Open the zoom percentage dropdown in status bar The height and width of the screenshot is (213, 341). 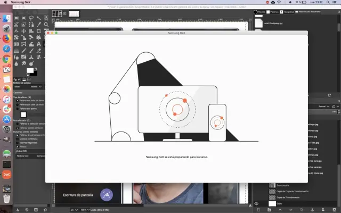pyautogui.click(x=86, y=210)
